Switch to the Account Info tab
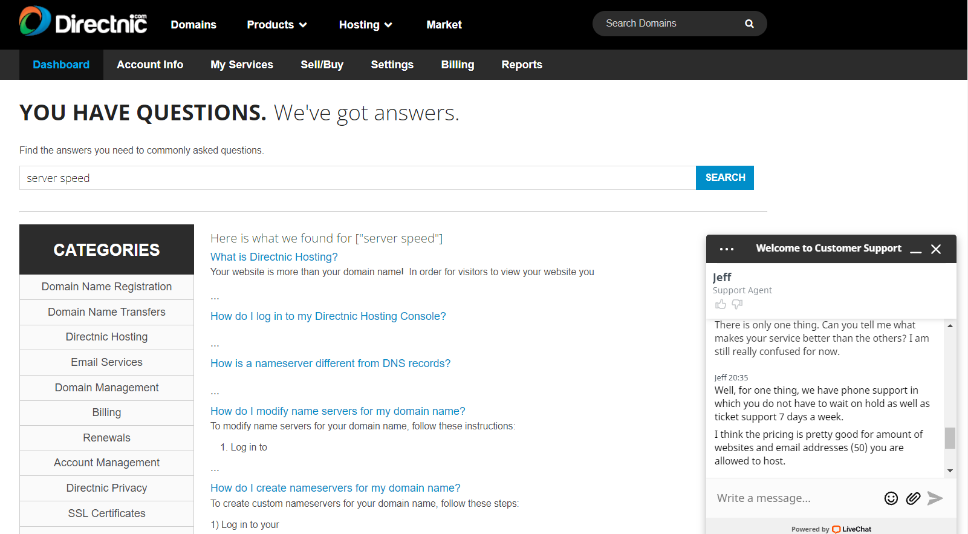The image size is (968, 534). (x=150, y=65)
